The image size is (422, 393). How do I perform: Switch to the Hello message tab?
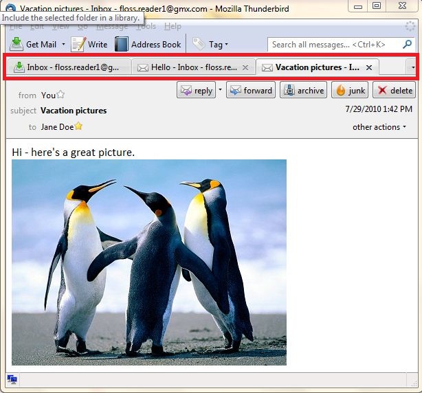click(x=188, y=67)
